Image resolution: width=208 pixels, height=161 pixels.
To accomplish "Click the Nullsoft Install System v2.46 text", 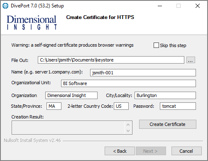I will pos(32,140).
